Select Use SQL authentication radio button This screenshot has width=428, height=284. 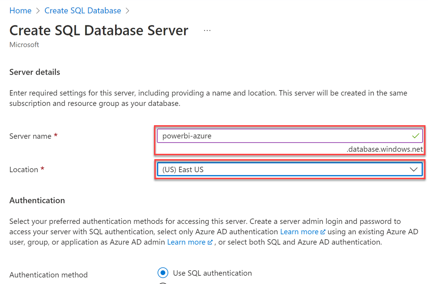point(163,273)
